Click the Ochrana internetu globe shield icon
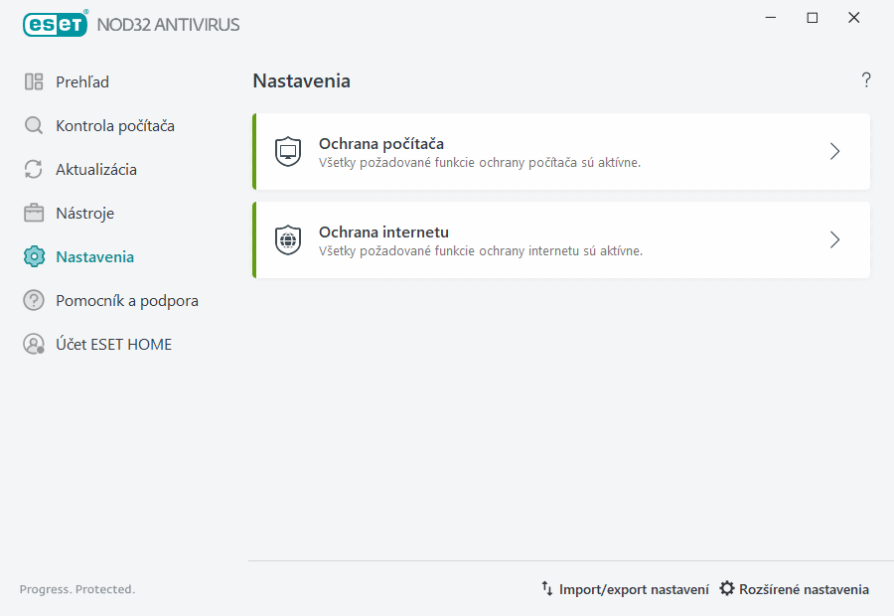The image size is (894, 616). (288, 239)
